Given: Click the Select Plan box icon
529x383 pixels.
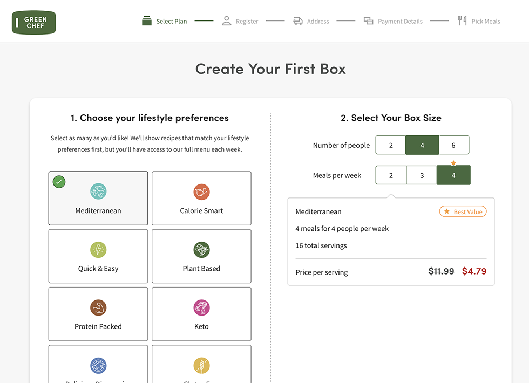Looking at the screenshot, I should click(x=147, y=21).
